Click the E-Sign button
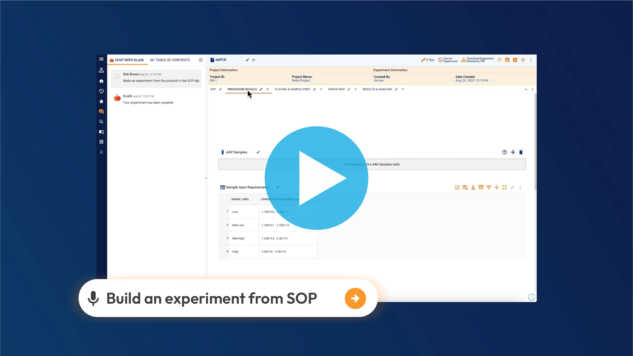Screen dimensions: 633x356 coord(427,60)
